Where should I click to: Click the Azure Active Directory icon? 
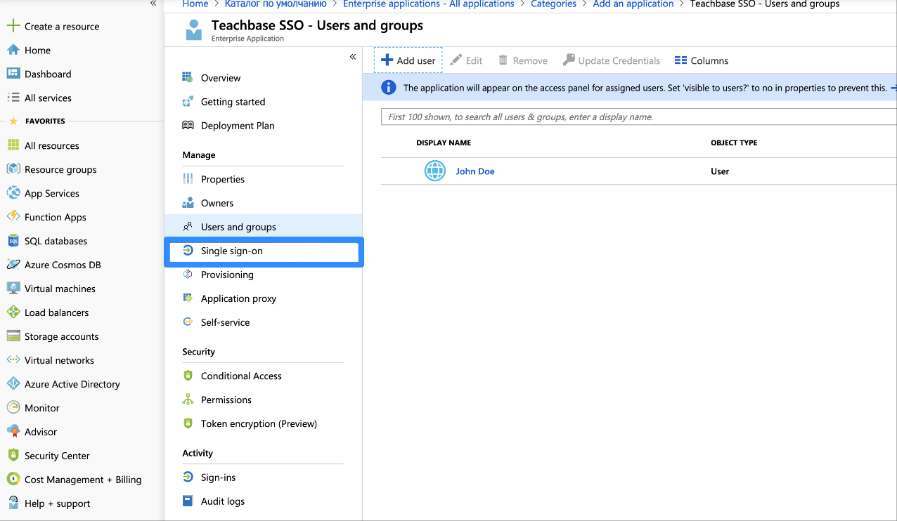[13, 384]
